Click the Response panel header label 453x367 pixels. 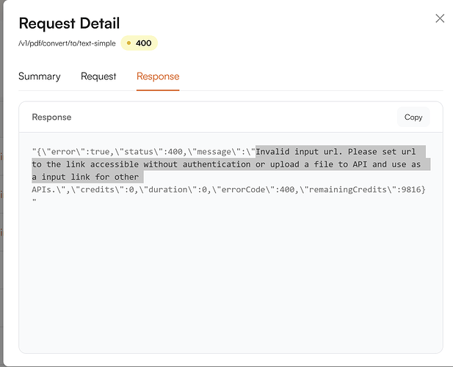tap(51, 117)
